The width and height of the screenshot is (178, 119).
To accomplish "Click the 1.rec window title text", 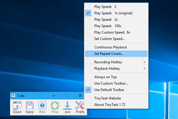I will (21, 96).
